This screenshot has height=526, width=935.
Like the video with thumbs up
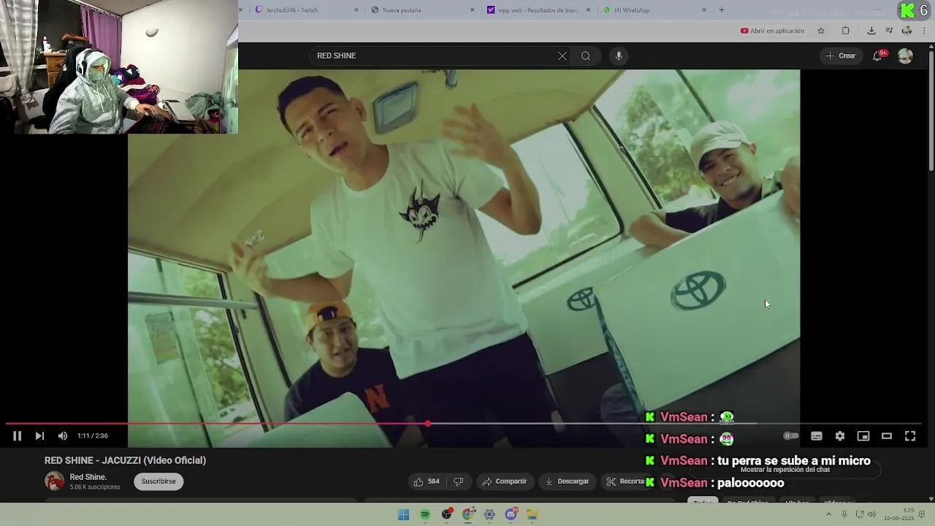(x=427, y=481)
